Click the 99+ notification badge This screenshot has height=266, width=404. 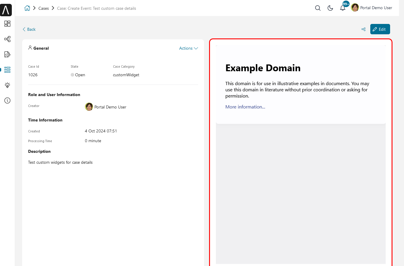[x=346, y=4]
